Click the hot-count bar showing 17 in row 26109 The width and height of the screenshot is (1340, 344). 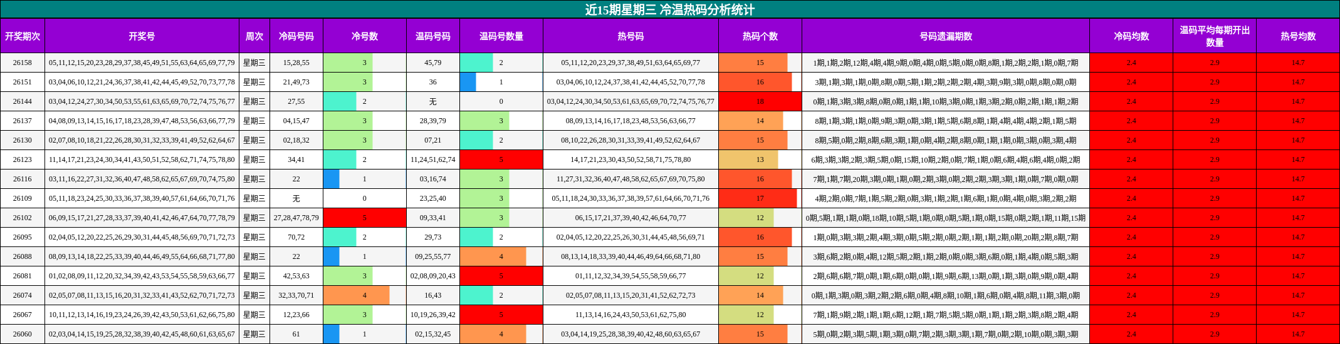[x=758, y=198]
